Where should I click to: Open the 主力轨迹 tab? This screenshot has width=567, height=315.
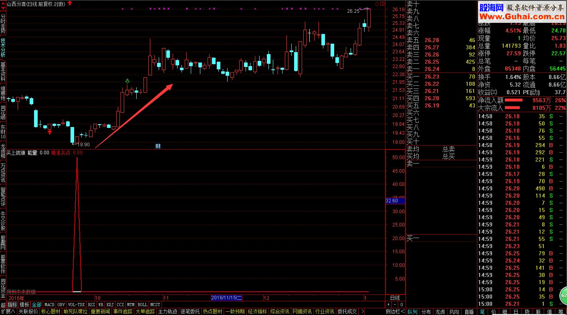pos(167,312)
